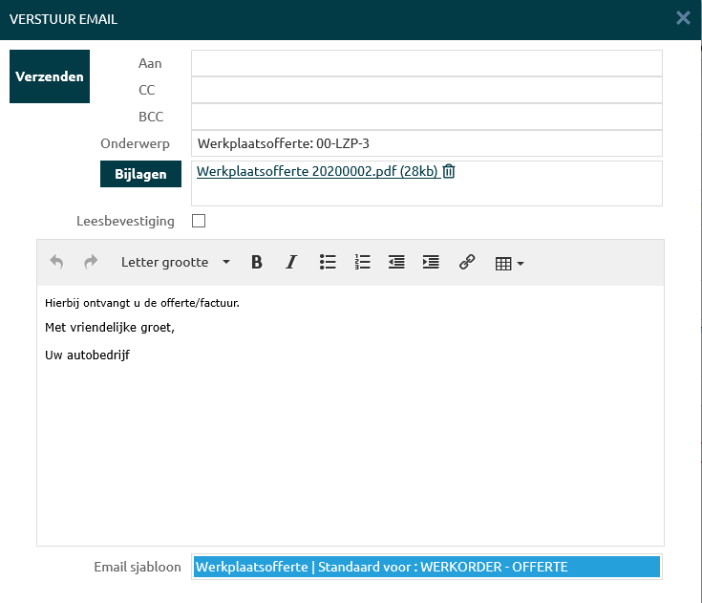Increase paragraph indent
Image resolution: width=702 pixels, height=603 pixels.
pos(431,262)
